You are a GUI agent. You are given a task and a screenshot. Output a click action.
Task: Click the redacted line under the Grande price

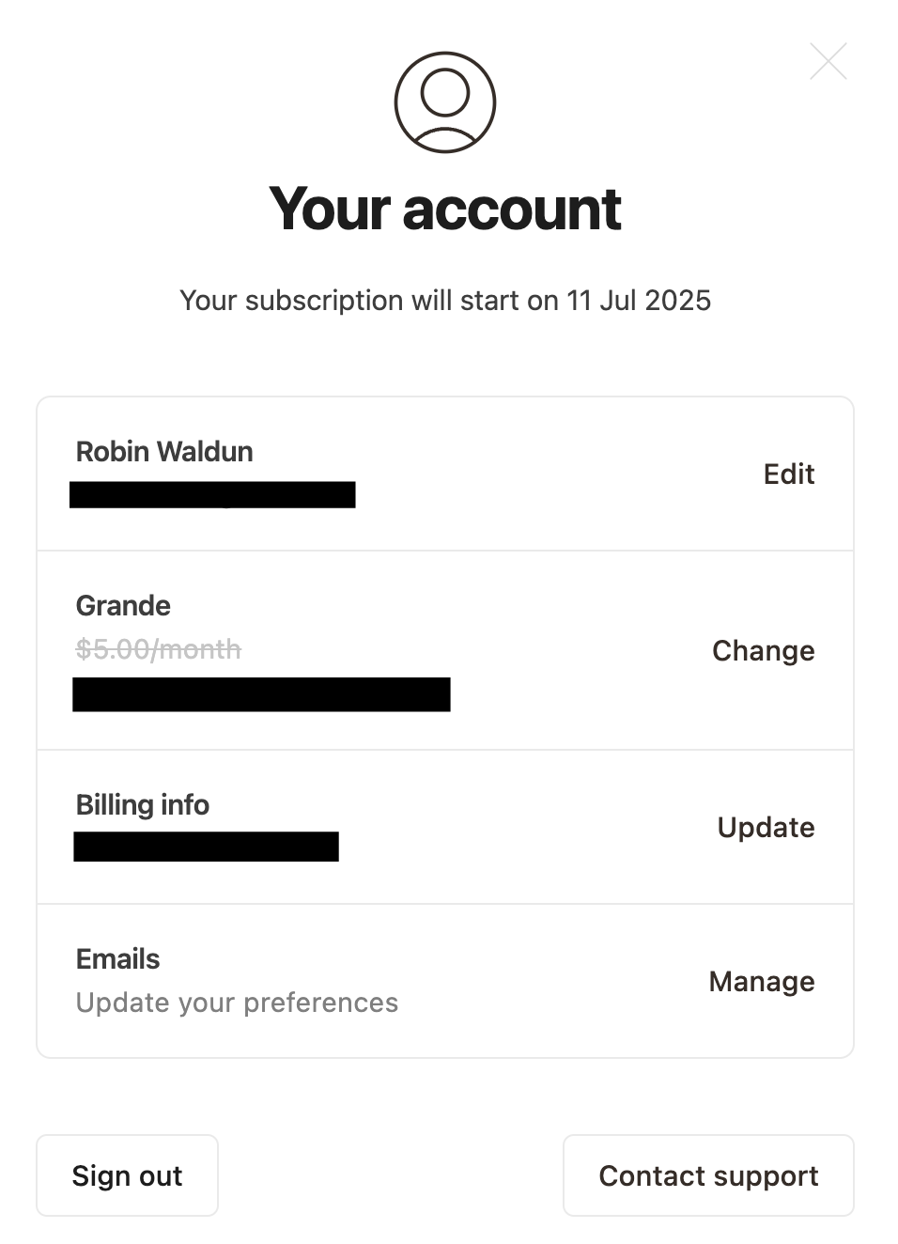coord(261,694)
